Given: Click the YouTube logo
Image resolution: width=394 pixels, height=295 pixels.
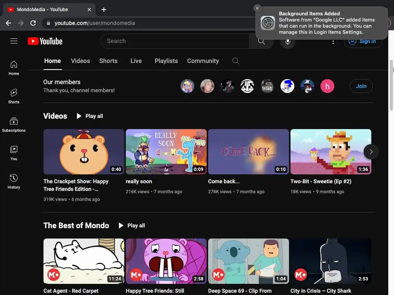Looking at the screenshot, I should point(45,41).
